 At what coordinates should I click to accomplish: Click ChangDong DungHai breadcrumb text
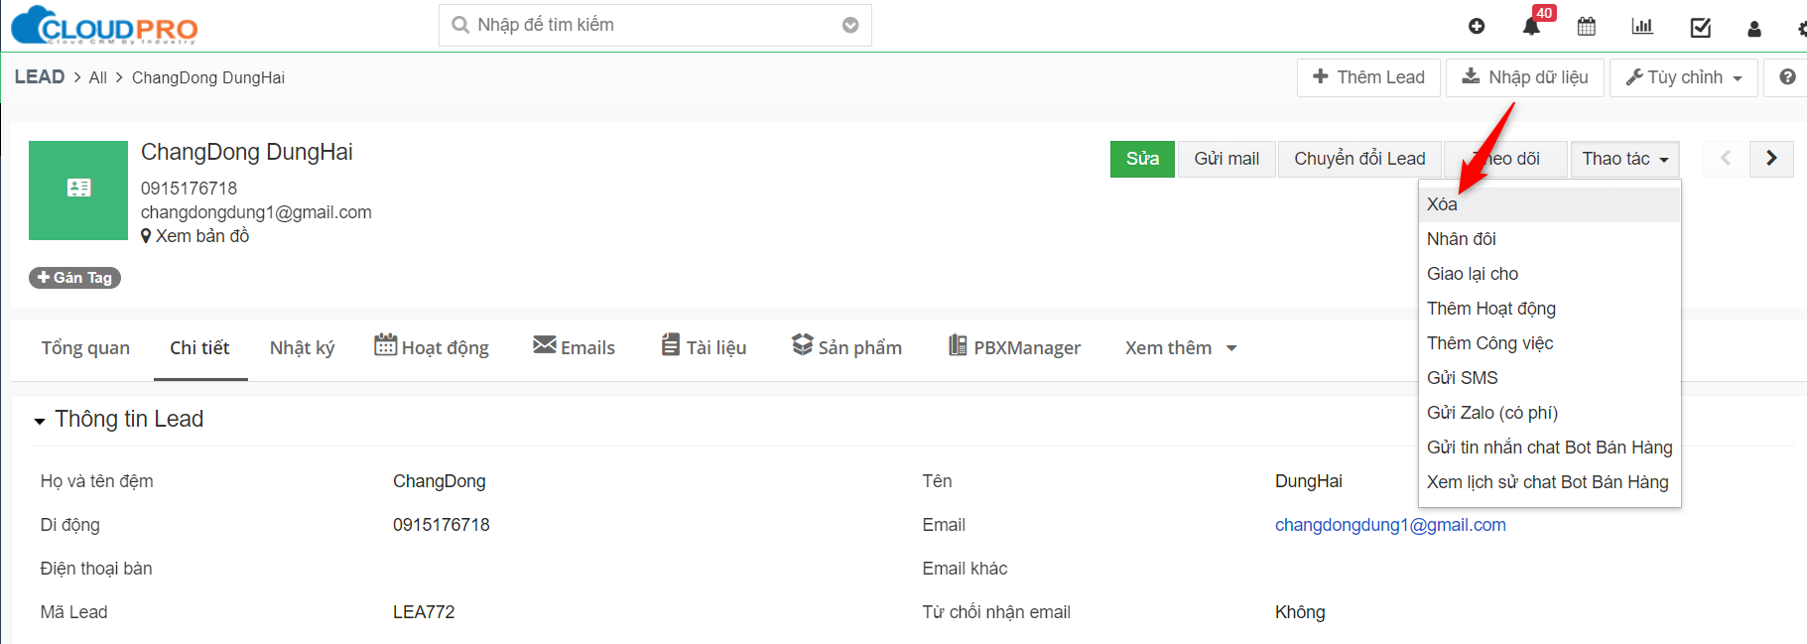point(208,77)
